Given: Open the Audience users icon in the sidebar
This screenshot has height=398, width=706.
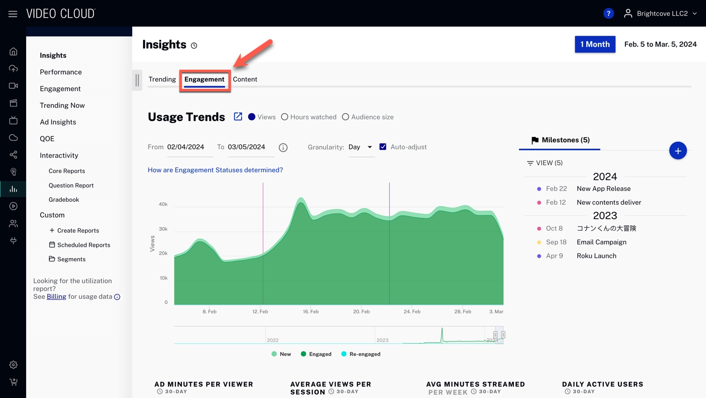Looking at the screenshot, I should (x=13, y=222).
